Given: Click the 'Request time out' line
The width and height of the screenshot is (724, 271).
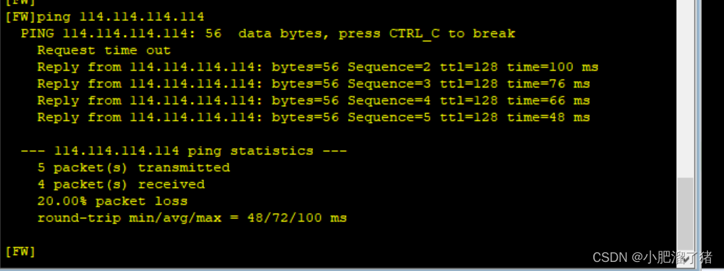Looking at the screenshot, I should click(x=104, y=50).
